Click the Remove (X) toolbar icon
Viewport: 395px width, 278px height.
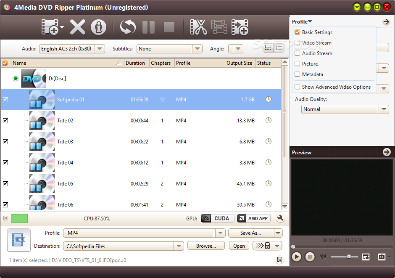pos(78,27)
